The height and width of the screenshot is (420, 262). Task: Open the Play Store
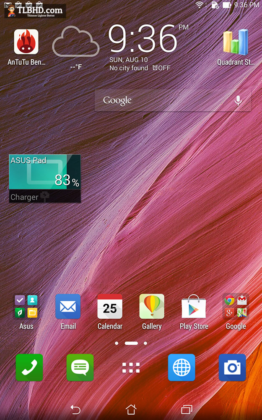tap(194, 307)
